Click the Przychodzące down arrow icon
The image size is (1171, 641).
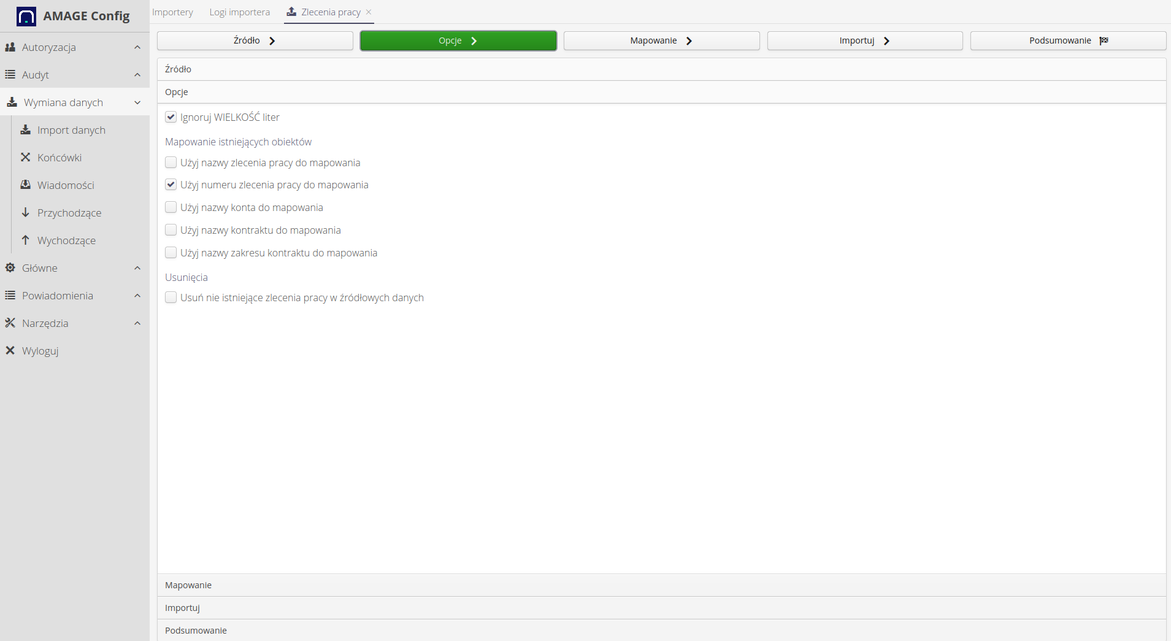pyautogui.click(x=26, y=213)
